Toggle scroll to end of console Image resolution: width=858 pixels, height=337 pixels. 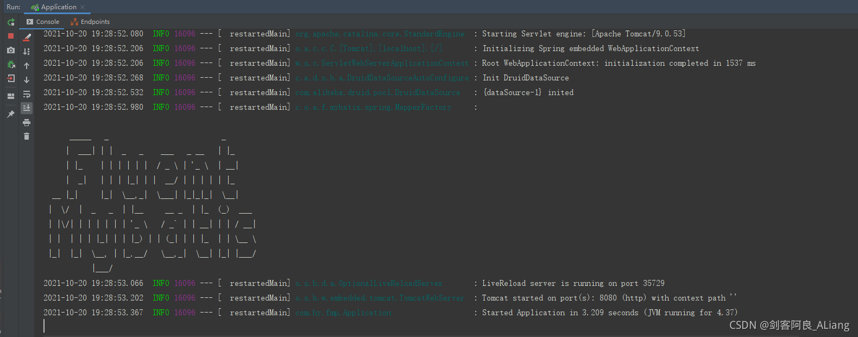(27, 108)
